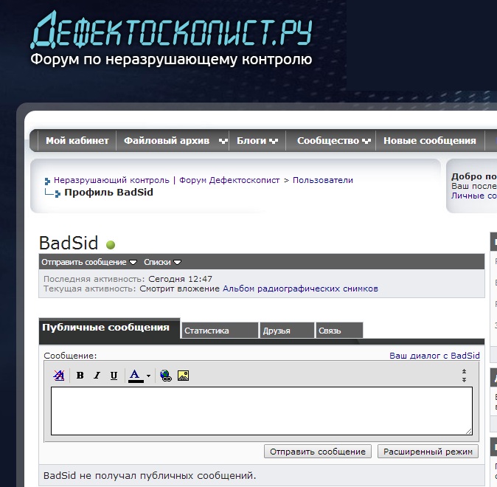The width and height of the screenshot is (497, 487).
Task: Open the Отправить сообщение dropdown
Action: [x=89, y=262]
